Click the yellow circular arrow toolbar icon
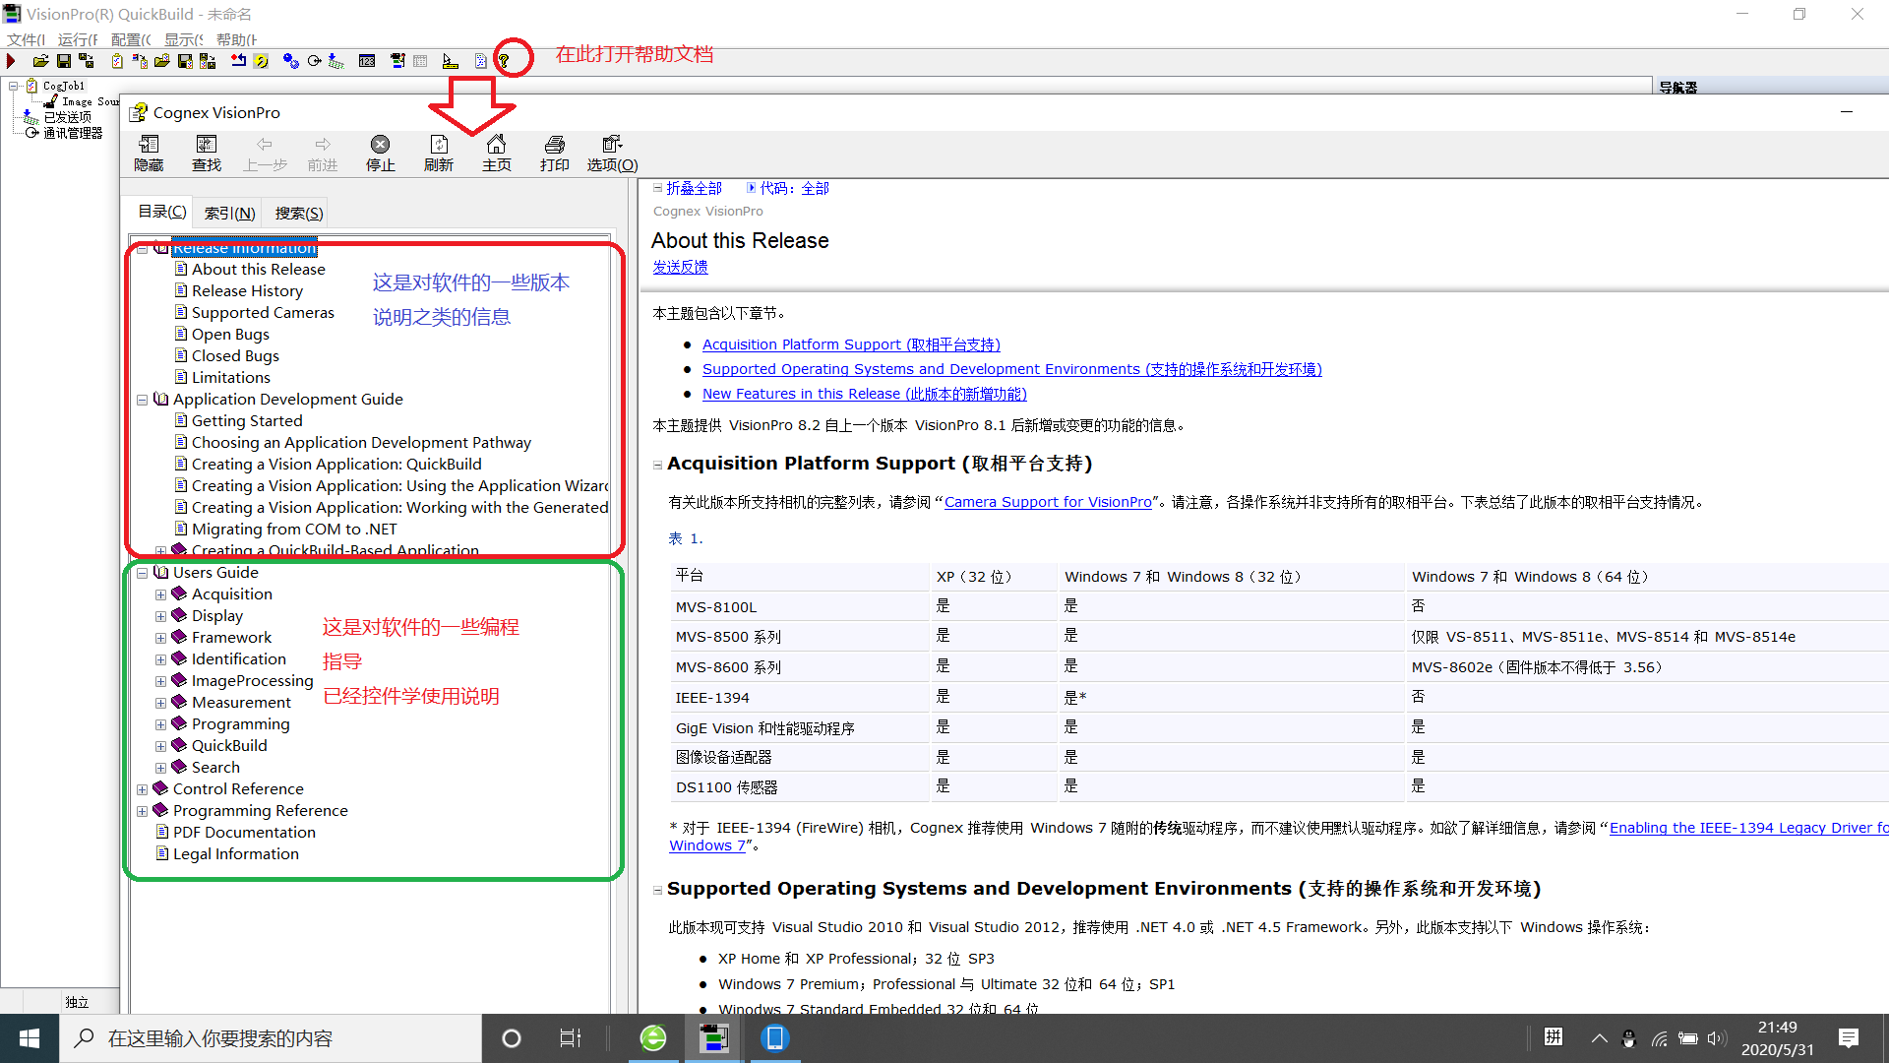The height and width of the screenshot is (1063, 1889). tap(261, 61)
